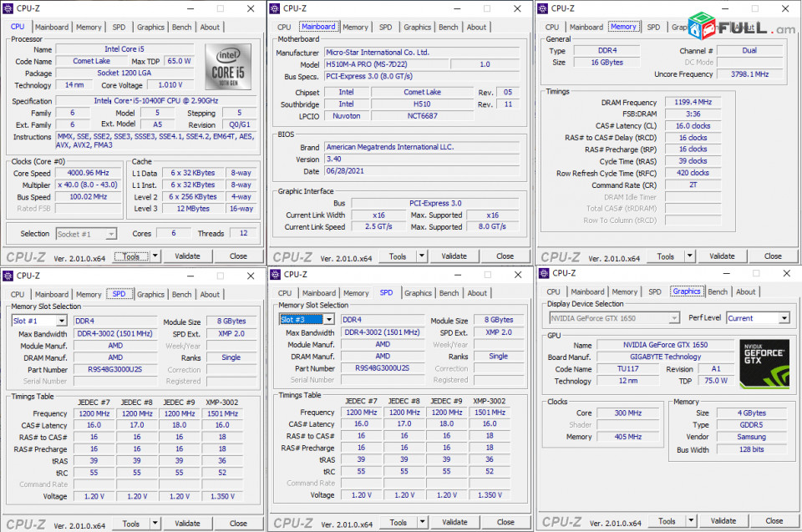Click the '1.350 V' voltage in Slot #3 window

(490, 495)
